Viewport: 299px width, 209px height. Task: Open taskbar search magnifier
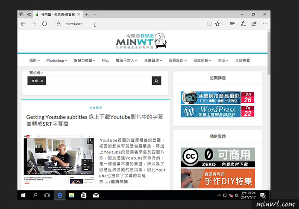click(x=35, y=195)
